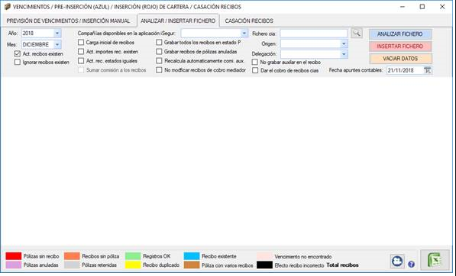Click the INSERTAR FICHERO button
Viewport: 456px width, 276px height.
(x=400, y=47)
